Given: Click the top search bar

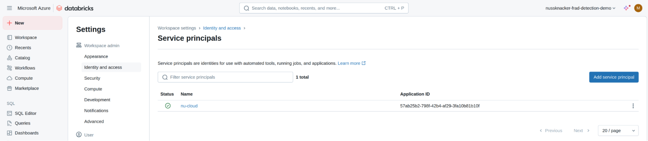Looking at the screenshot, I should pyautogui.click(x=324, y=8).
